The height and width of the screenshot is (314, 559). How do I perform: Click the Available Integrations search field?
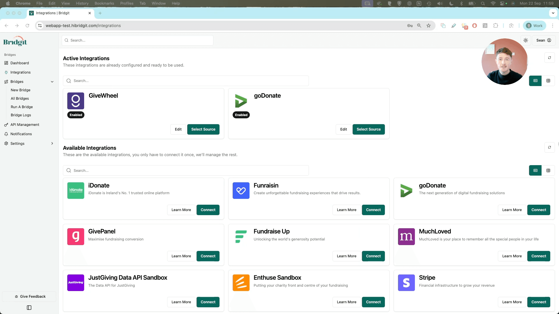click(x=185, y=170)
